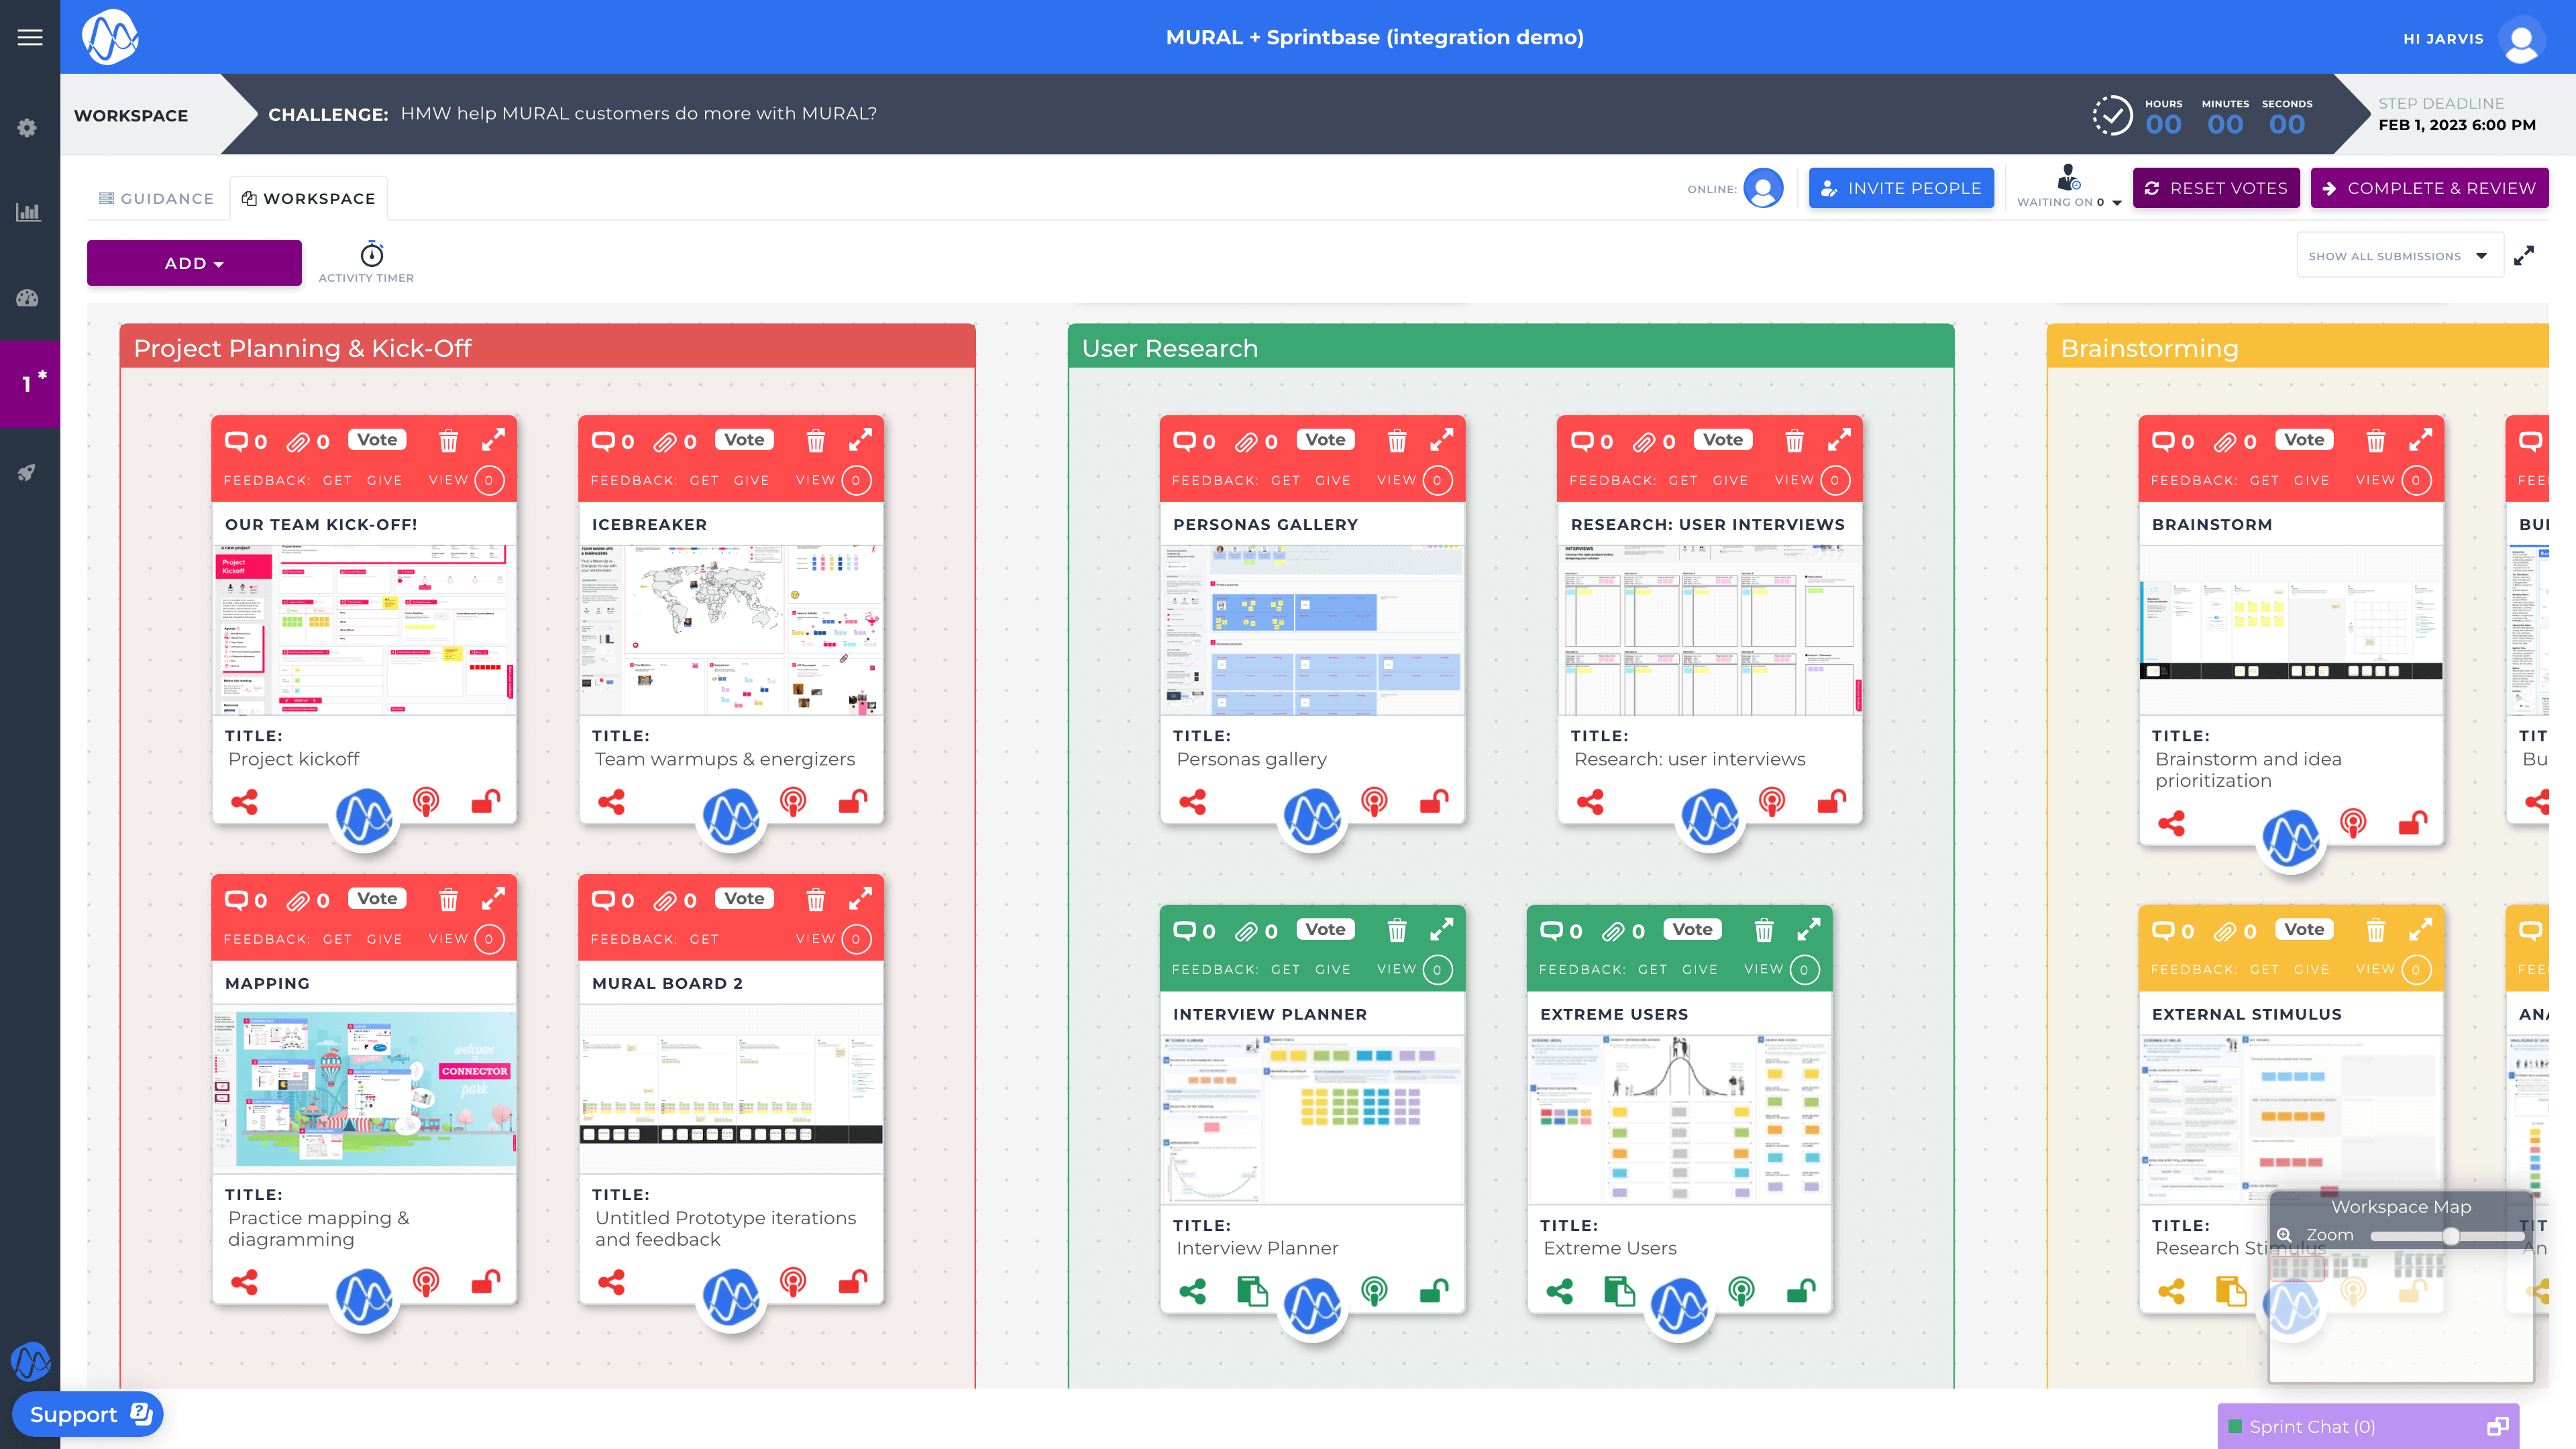Expand the Icebreaker card to full screen
Image resolution: width=2576 pixels, height=1449 pixels.
860,440
